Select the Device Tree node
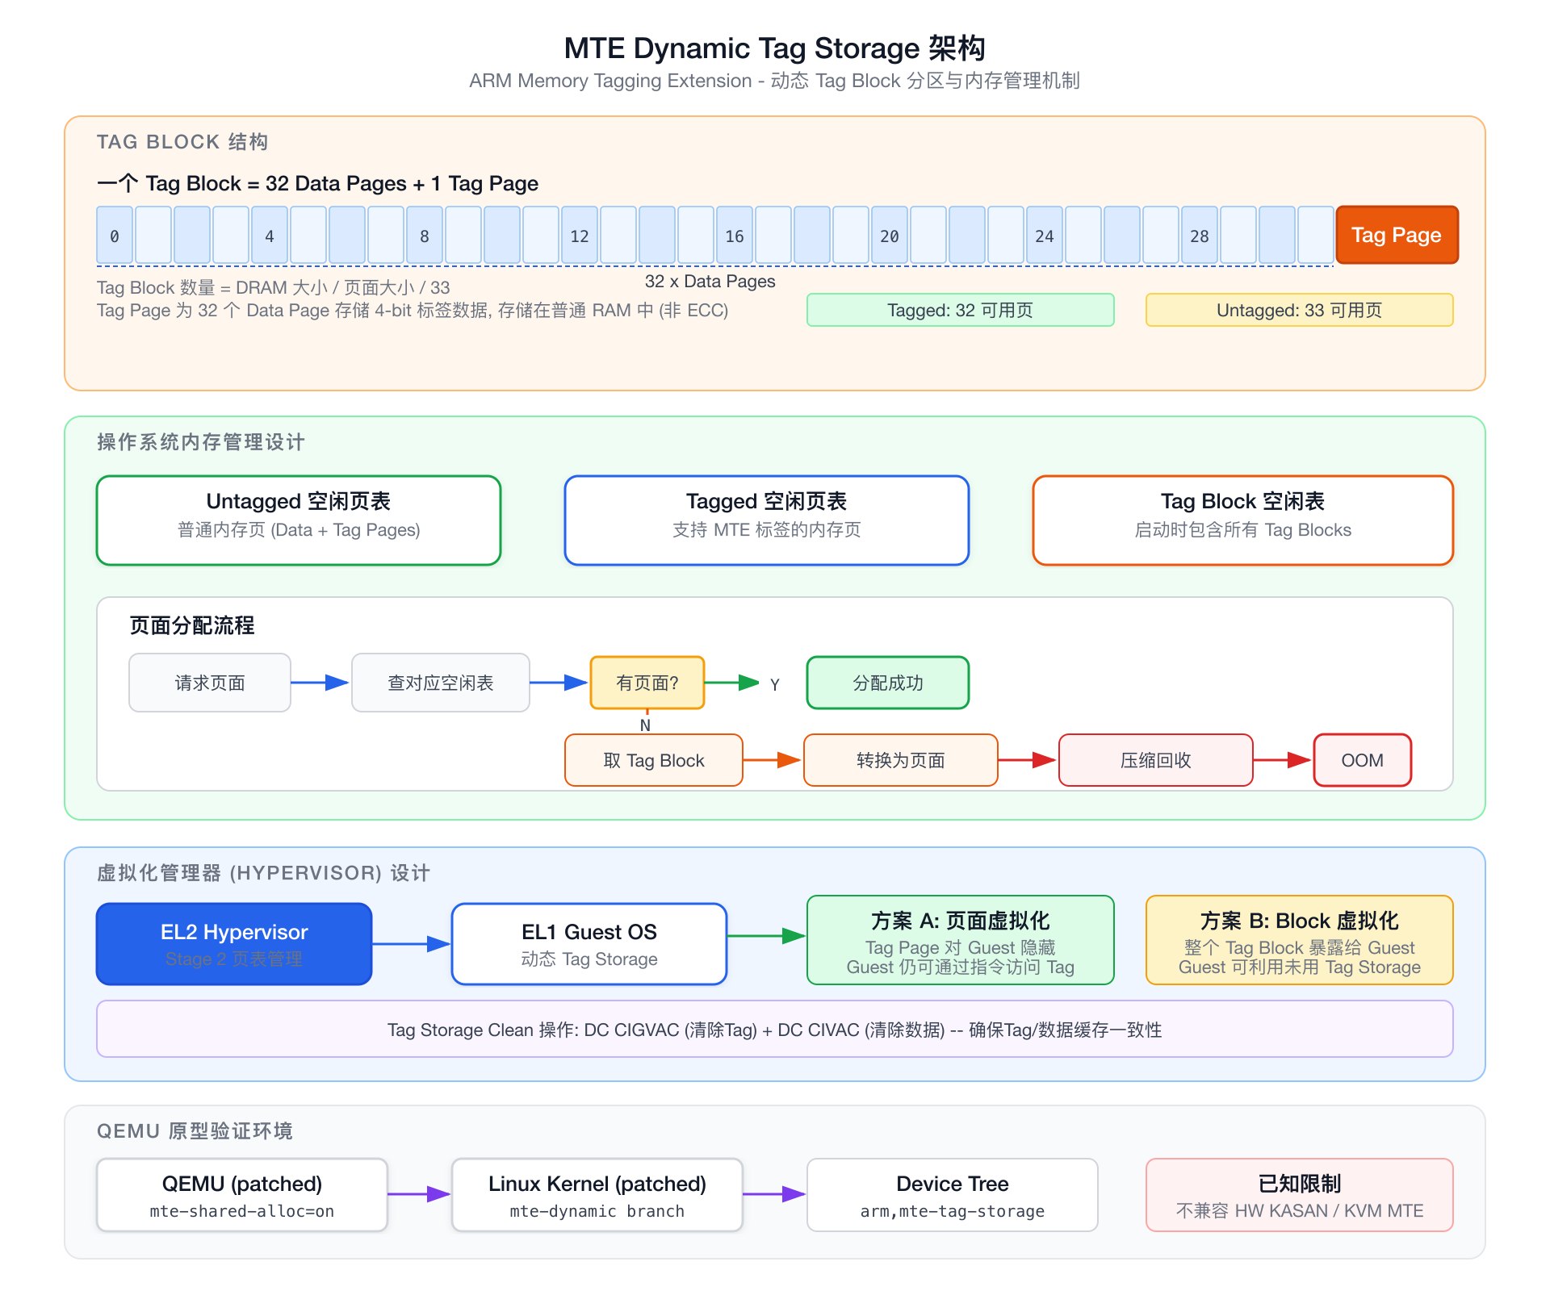The image size is (1550, 1291). (952, 1195)
